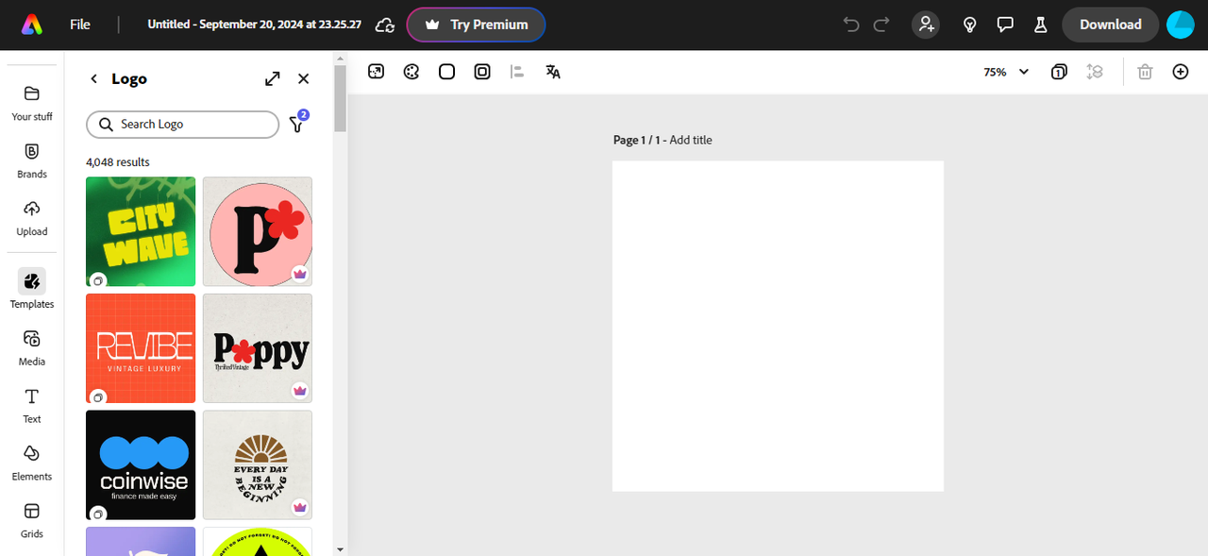Viewport: 1208px width, 556px height.
Task: Open Your stuff panel
Action: 32,103
